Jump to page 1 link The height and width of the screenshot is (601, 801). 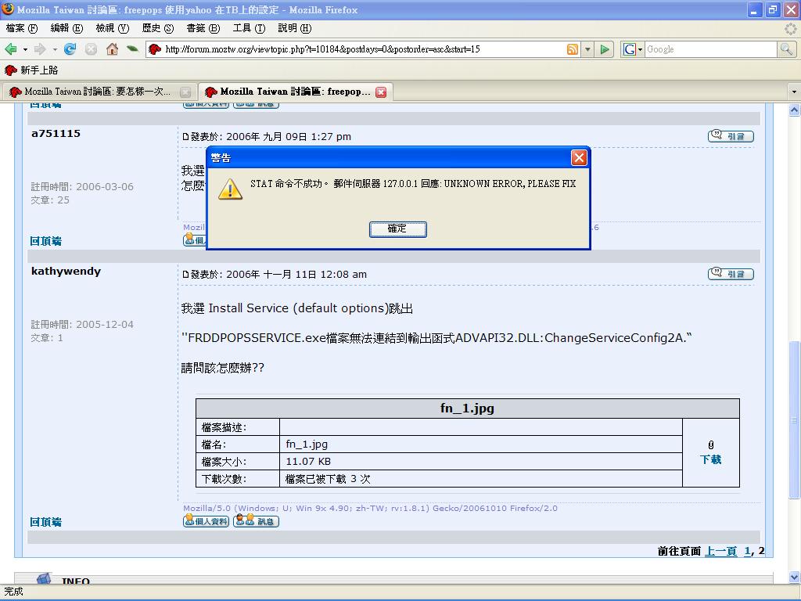coord(747,551)
